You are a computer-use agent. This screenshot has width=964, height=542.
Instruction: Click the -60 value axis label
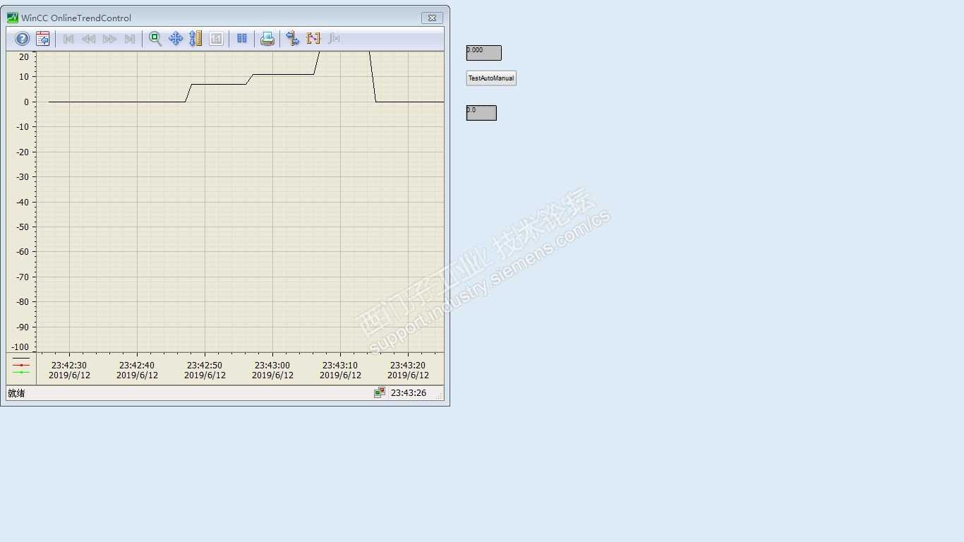pyautogui.click(x=22, y=252)
